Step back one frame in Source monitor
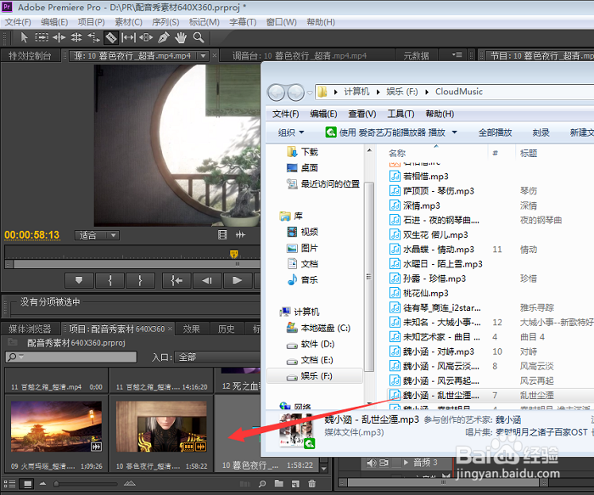The height and width of the screenshot is (495, 594). click(207, 280)
